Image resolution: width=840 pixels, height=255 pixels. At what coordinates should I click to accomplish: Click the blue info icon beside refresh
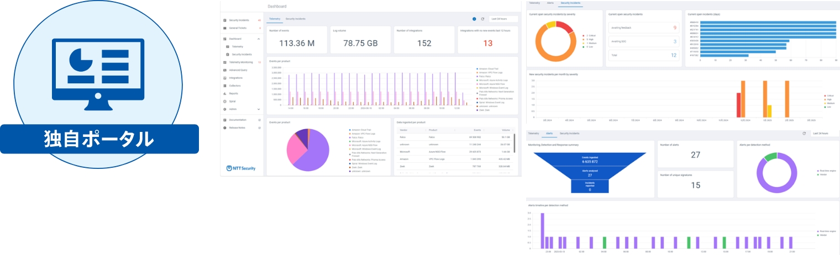coord(474,19)
